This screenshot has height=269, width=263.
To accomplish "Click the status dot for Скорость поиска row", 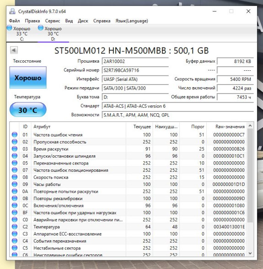I will [15, 177].
